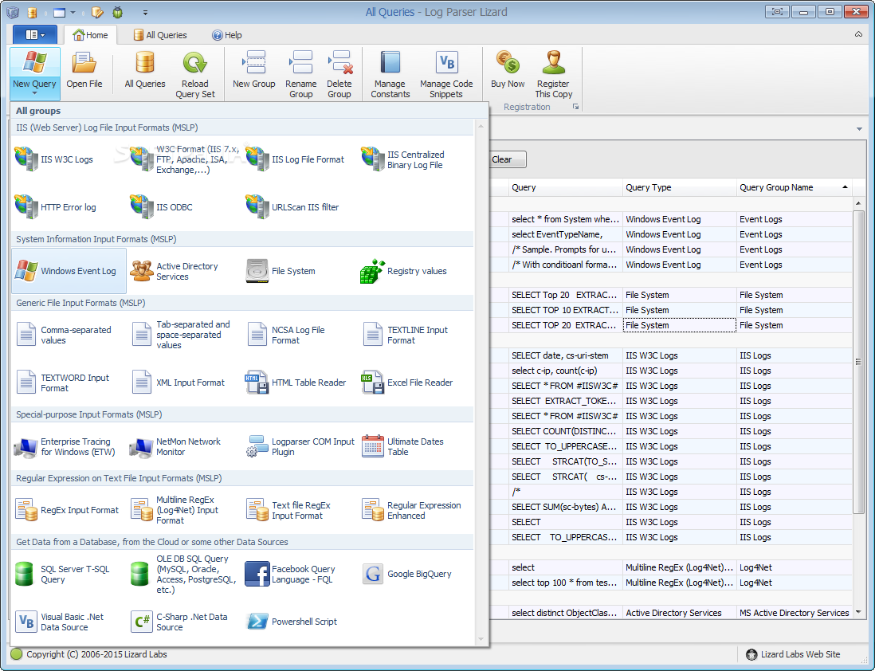Choose IIS ODBC input format
The image size is (875, 671).
(184, 207)
